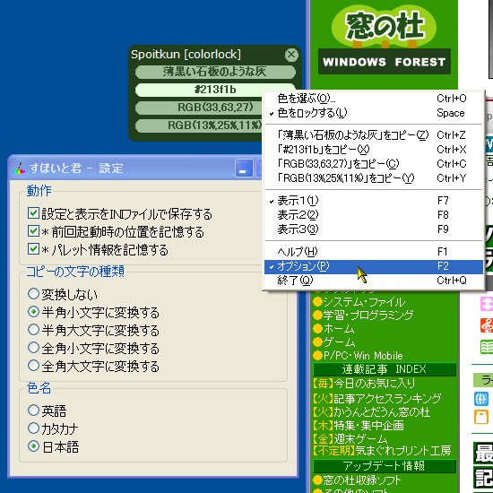493x493 pixels.
Task: Toggle 前回起動時の位置を記憶する checkbox
Action: pyautogui.click(x=33, y=231)
